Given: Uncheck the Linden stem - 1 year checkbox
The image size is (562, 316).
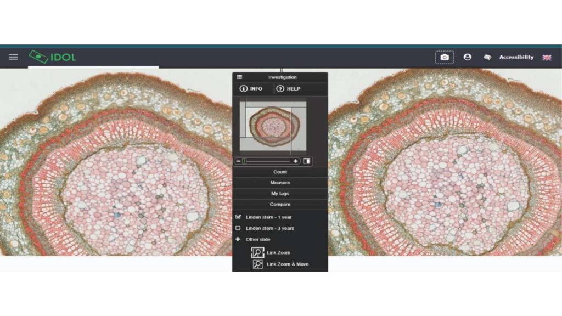Looking at the screenshot, I should [238, 217].
